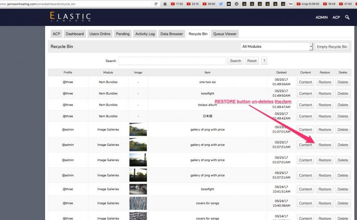This screenshot has height=220, width=357.
Task: Open the Activity Log tab
Action: pyautogui.click(x=145, y=34)
